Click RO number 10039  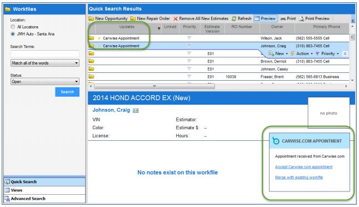(231, 77)
